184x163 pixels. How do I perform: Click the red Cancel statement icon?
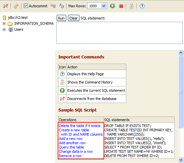121,6
